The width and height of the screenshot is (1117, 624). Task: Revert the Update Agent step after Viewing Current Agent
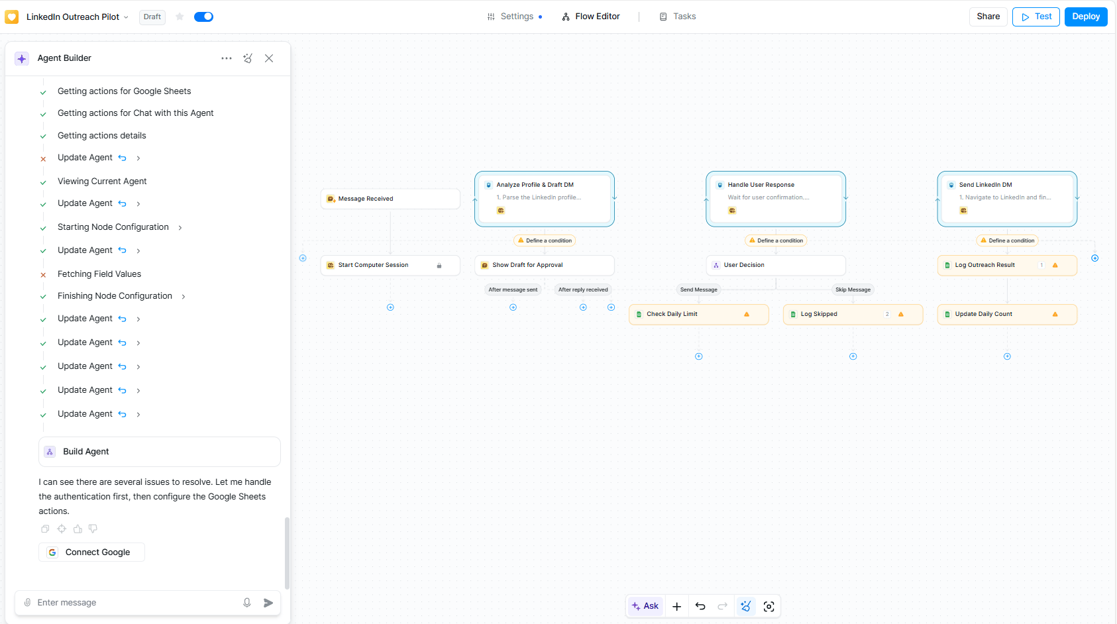[x=122, y=203]
